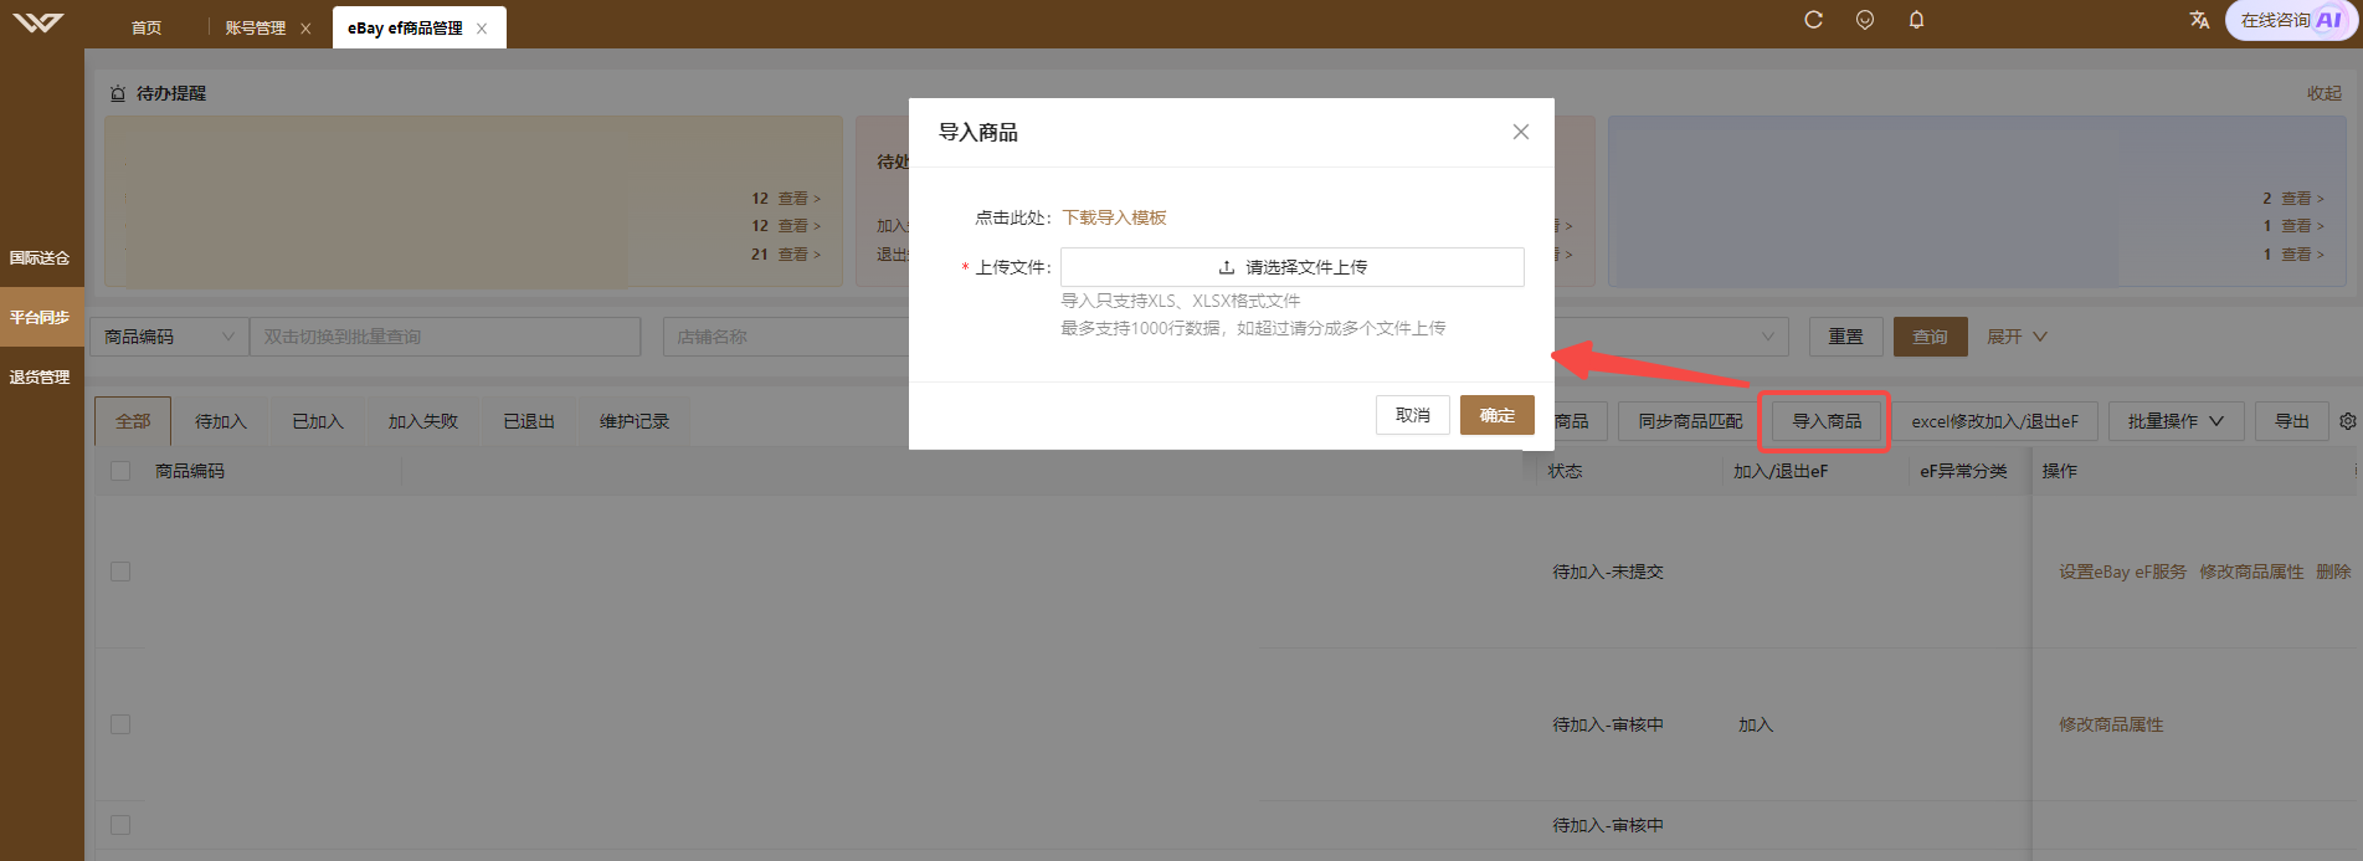Confirm the import with 确定

tap(1496, 415)
